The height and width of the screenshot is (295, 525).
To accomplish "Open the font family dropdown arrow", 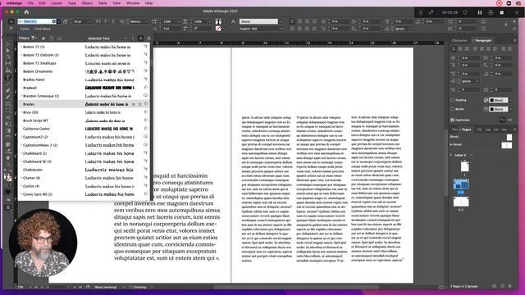I will 58,21.
